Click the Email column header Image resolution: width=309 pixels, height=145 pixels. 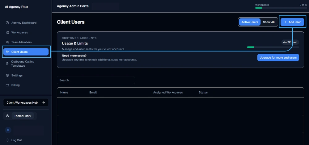93,92
